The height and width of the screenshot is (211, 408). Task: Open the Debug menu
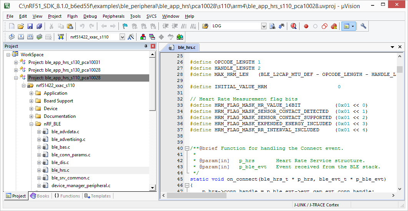pyautogui.click(x=90, y=16)
